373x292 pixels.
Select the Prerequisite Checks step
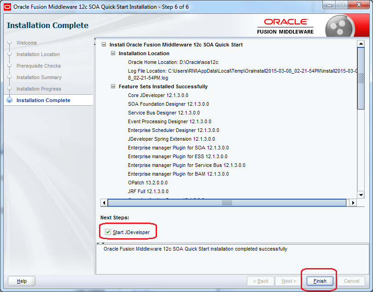(39, 66)
